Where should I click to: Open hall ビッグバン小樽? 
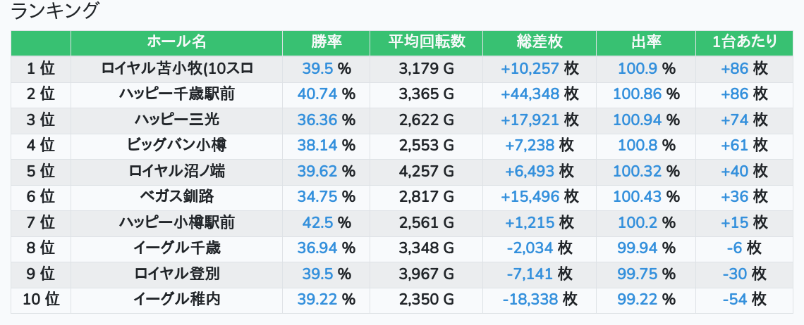177,145
